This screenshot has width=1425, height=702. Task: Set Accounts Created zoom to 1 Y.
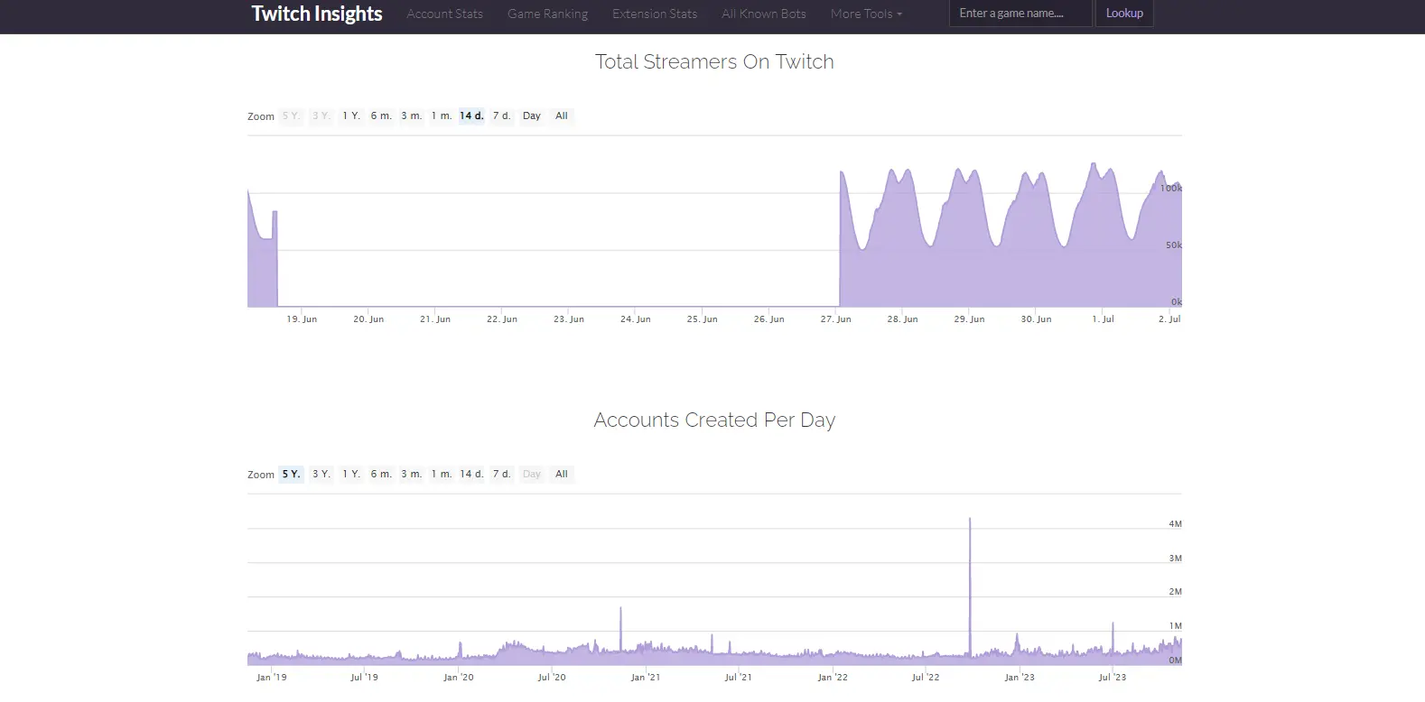[351, 474]
